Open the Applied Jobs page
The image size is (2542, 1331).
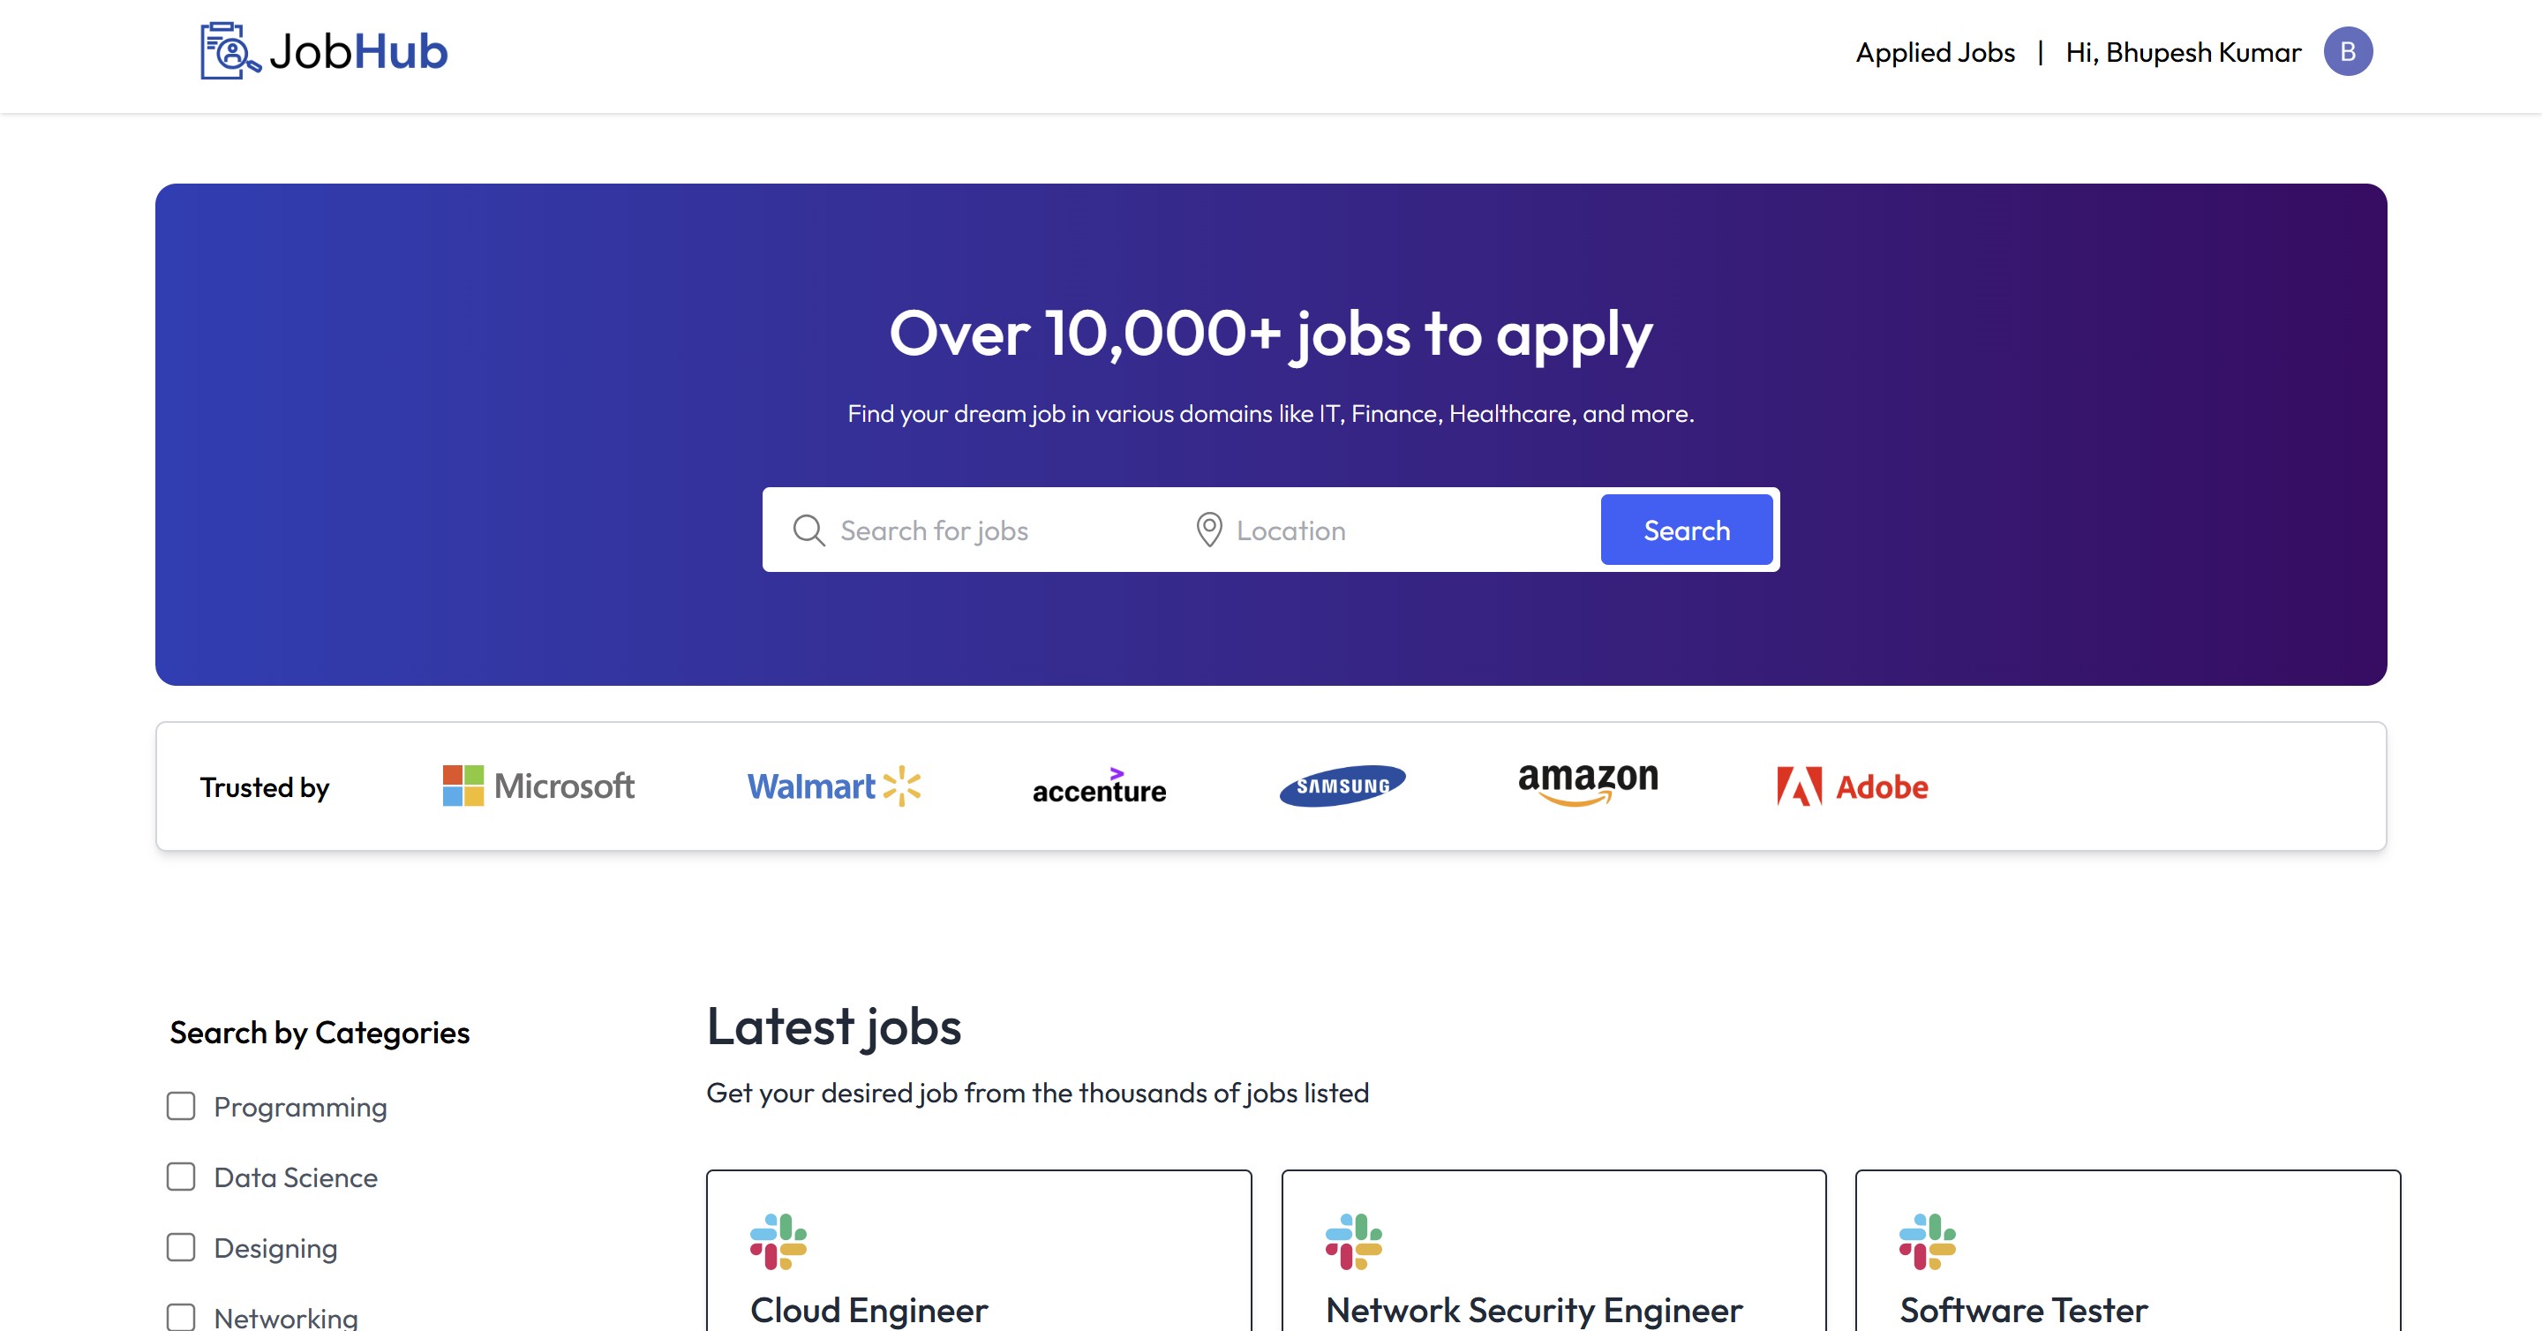coord(1934,52)
